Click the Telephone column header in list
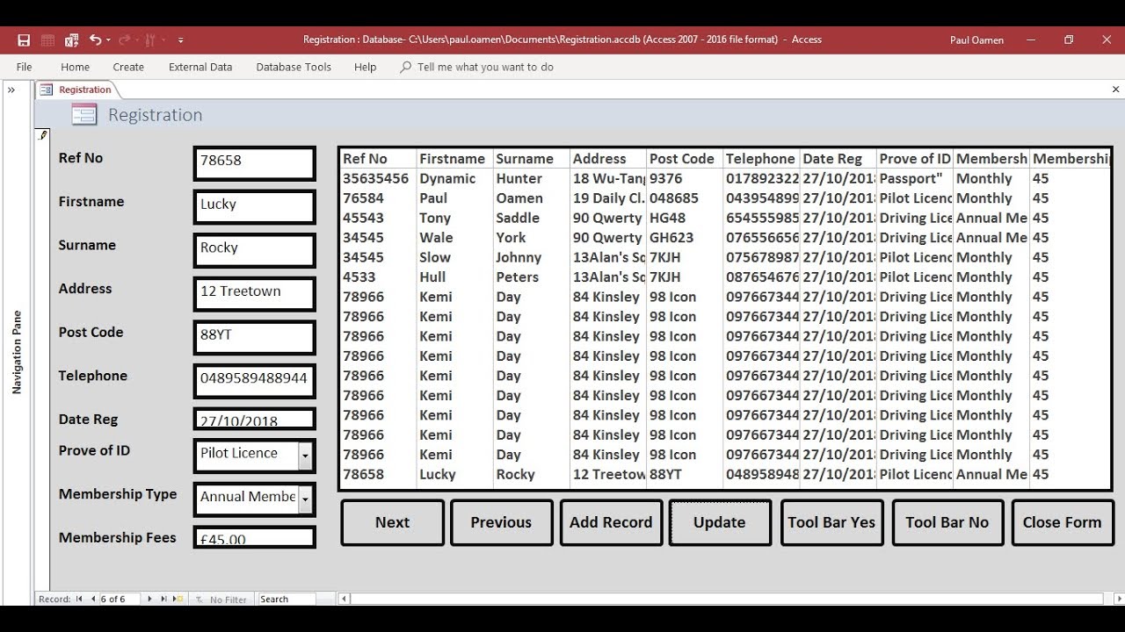This screenshot has height=632, width=1125. (x=761, y=159)
